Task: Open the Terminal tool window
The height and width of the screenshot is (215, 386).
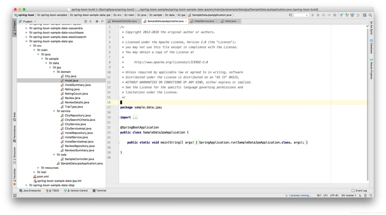Action: click(x=100, y=191)
